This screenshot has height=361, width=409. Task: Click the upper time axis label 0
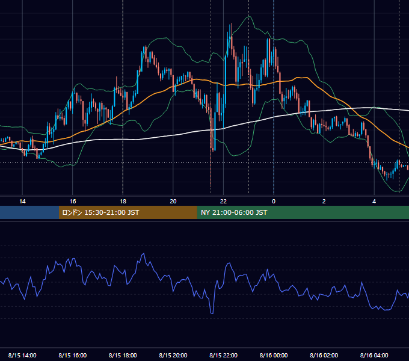tap(274, 202)
